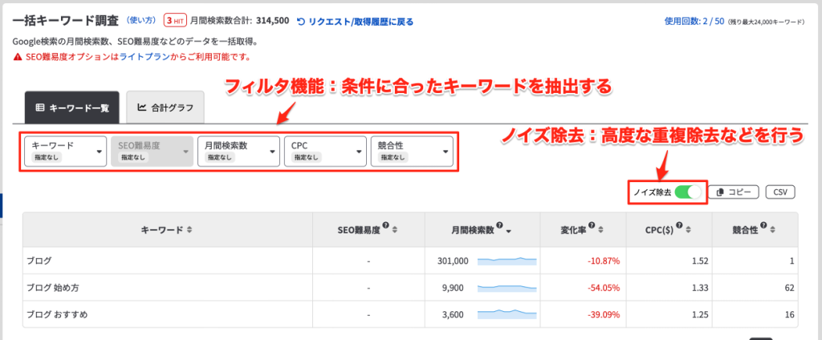Toggle the ノイズ除去 switch
The height and width of the screenshot is (340, 822).
point(688,192)
